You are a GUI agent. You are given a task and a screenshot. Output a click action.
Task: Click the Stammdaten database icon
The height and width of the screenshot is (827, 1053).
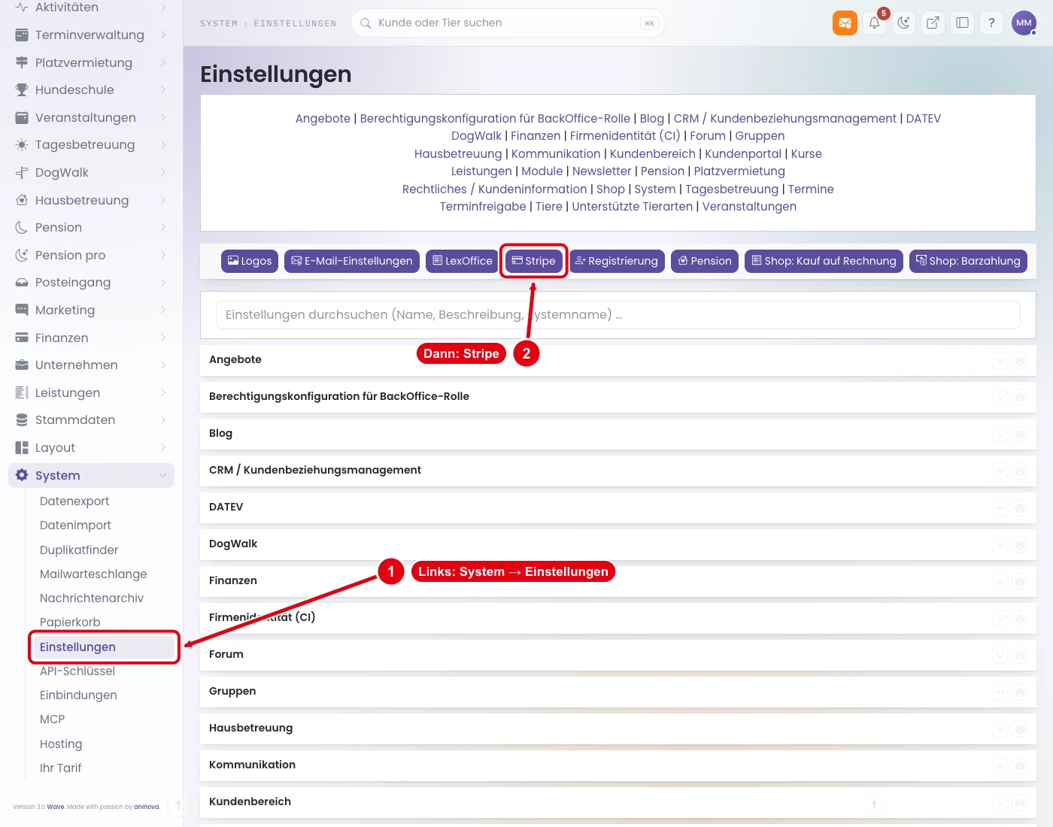point(22,420)
